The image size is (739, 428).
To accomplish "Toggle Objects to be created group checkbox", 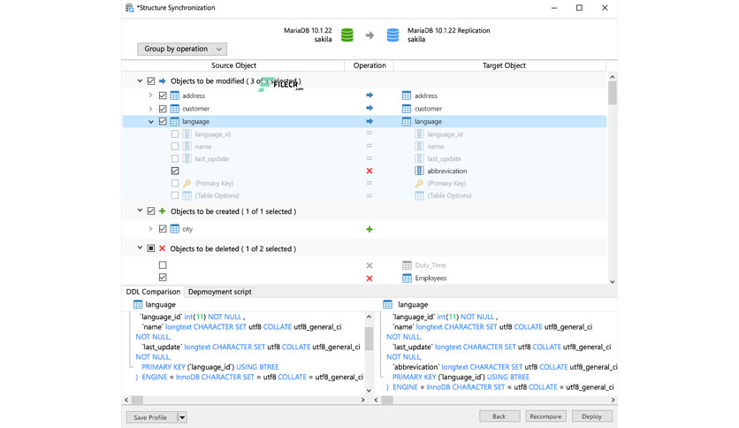I will click(151, 211).
